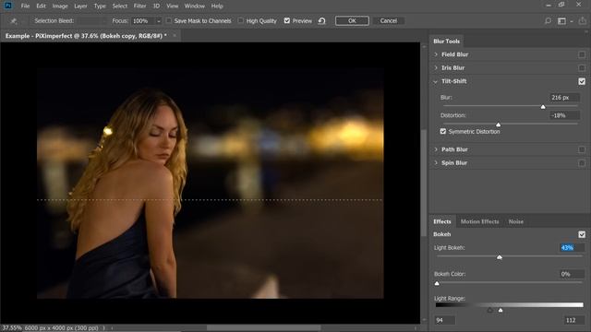This screenshot has width=591, height=332.
Task: Open the 3D menu
Action: click(x=156, y=6)
